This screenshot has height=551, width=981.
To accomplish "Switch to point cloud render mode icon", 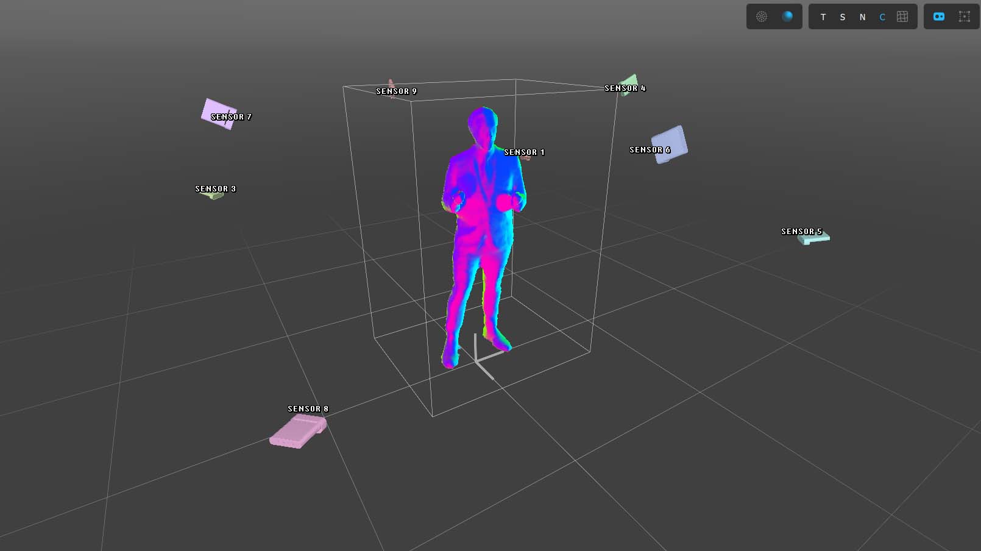I will [x=762, y=17].
